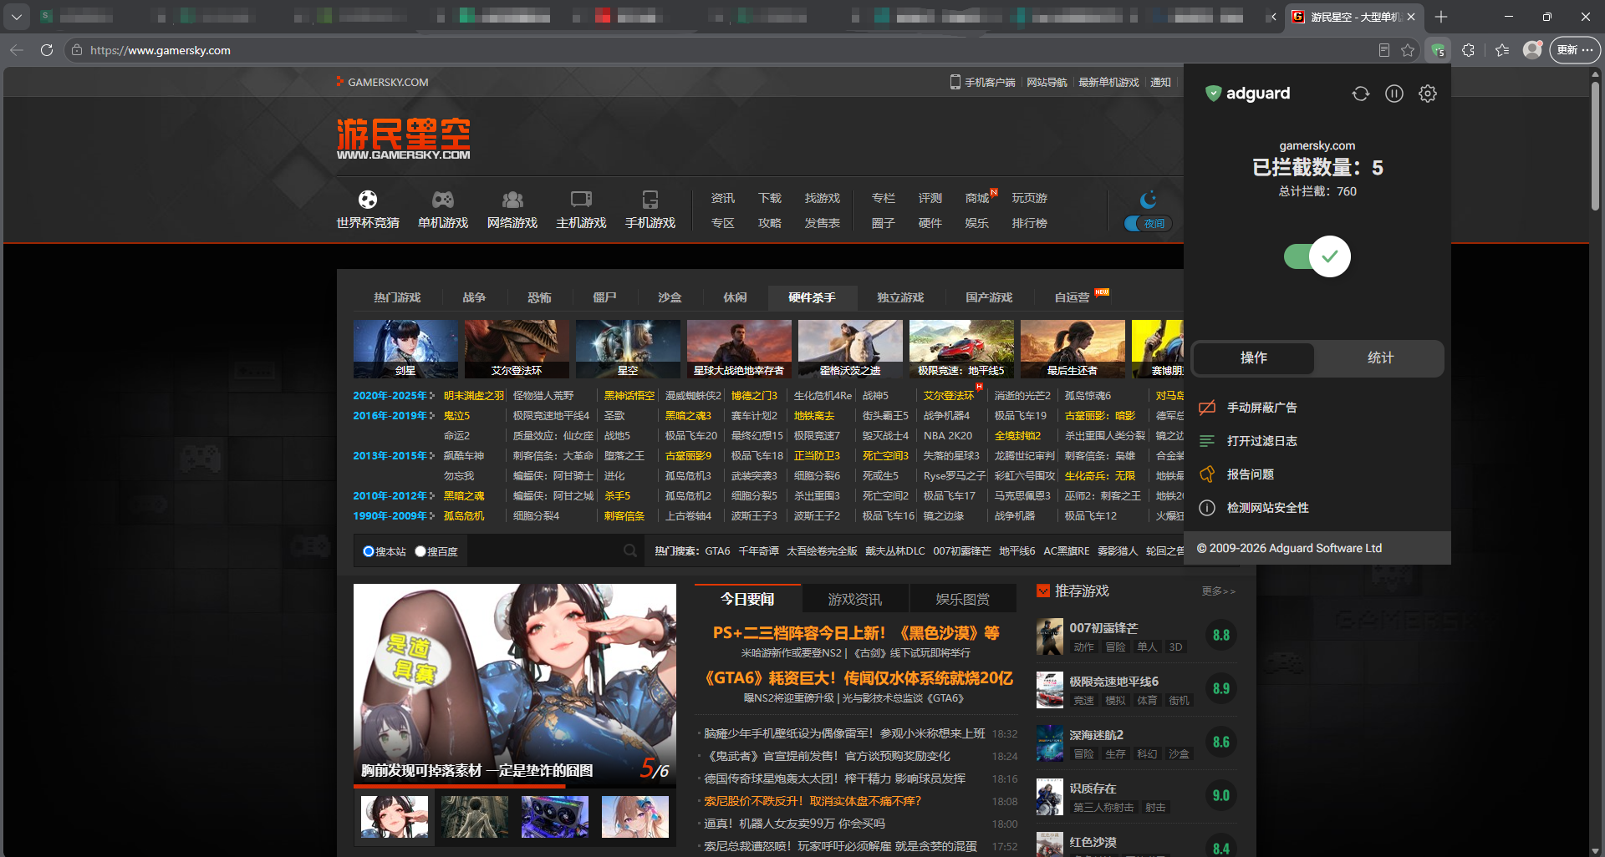1605x857 pixels.
Task: Add this page to favorites star icon
Action: pos(1408,50)
